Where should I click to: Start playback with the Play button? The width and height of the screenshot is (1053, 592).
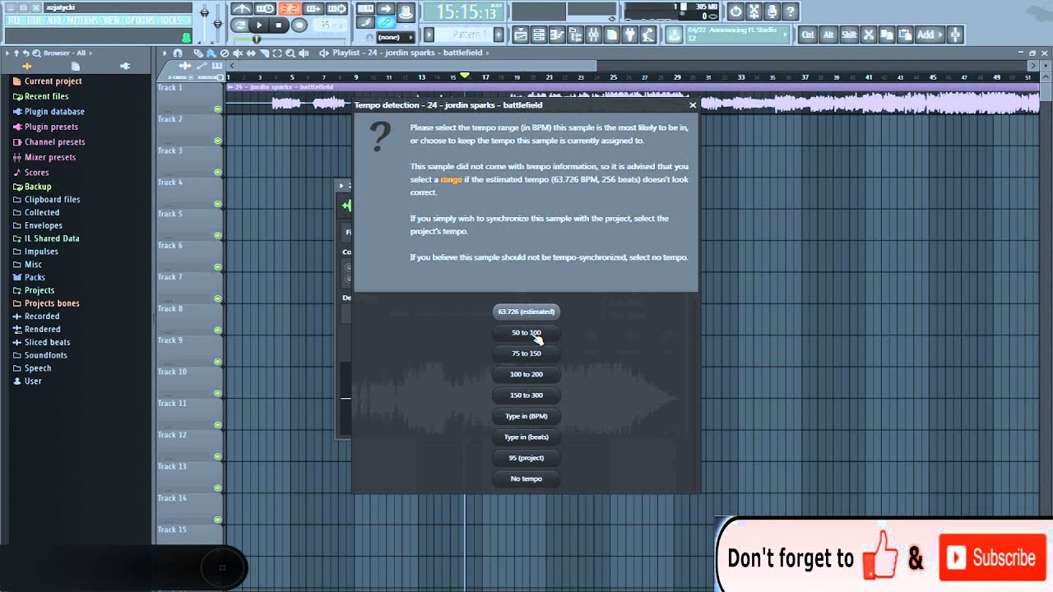coord(259,25)
